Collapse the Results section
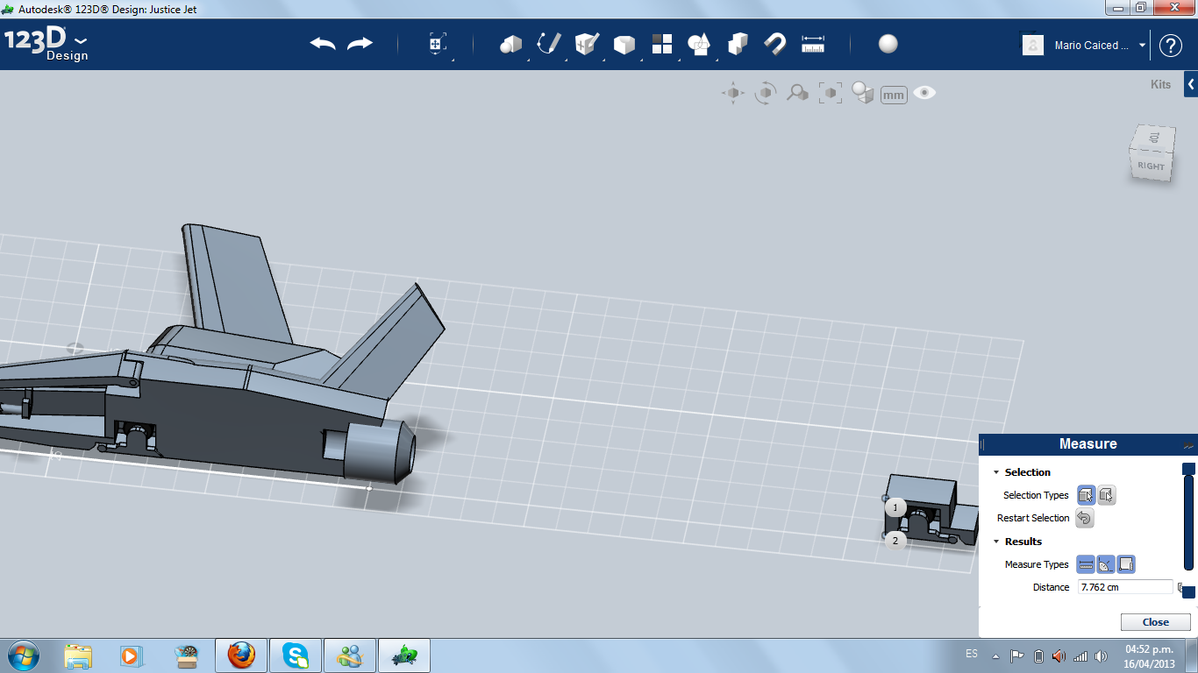The width and height of the screenshot is (1198, 673). (996, 542)
